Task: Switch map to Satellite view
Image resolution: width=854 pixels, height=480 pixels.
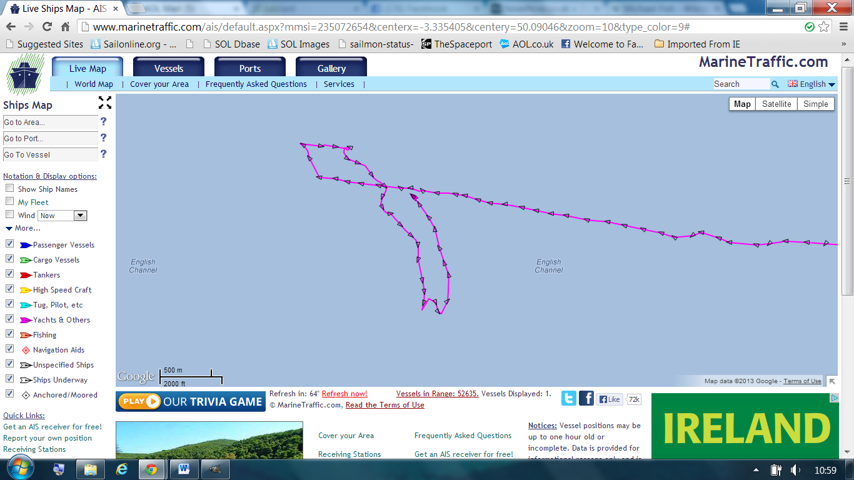Action: coord(776,104)
